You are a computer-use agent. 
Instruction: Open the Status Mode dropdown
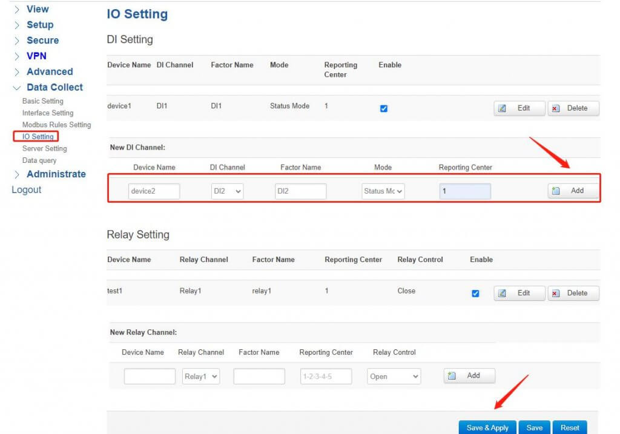point(383,191)
